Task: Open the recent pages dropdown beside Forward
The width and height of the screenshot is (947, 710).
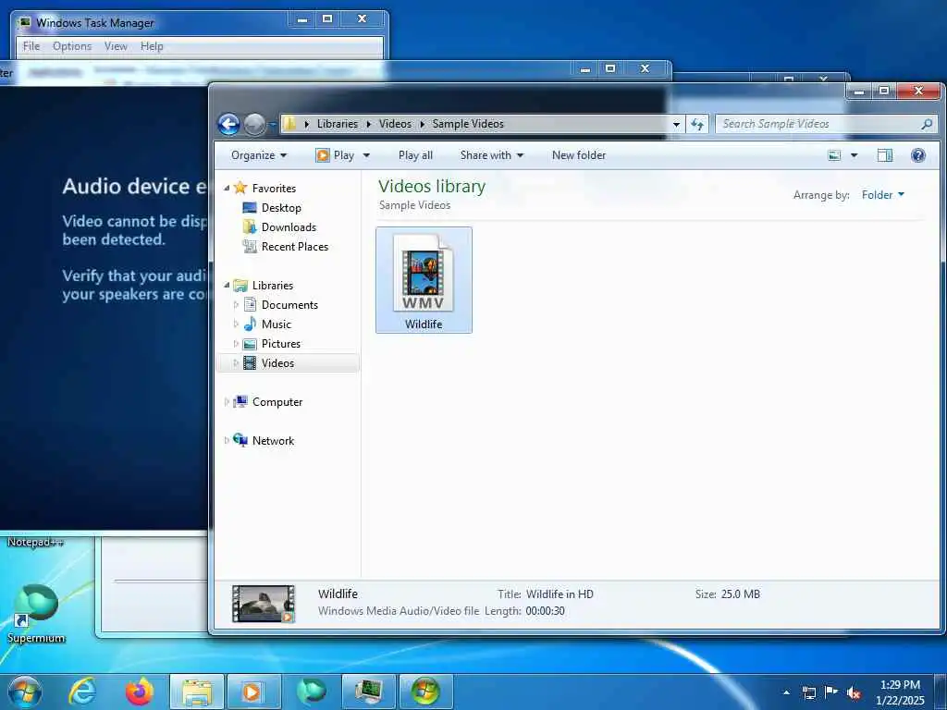Action: pos(272,125)
